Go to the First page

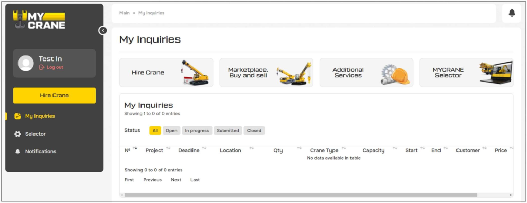pos(129,180)
